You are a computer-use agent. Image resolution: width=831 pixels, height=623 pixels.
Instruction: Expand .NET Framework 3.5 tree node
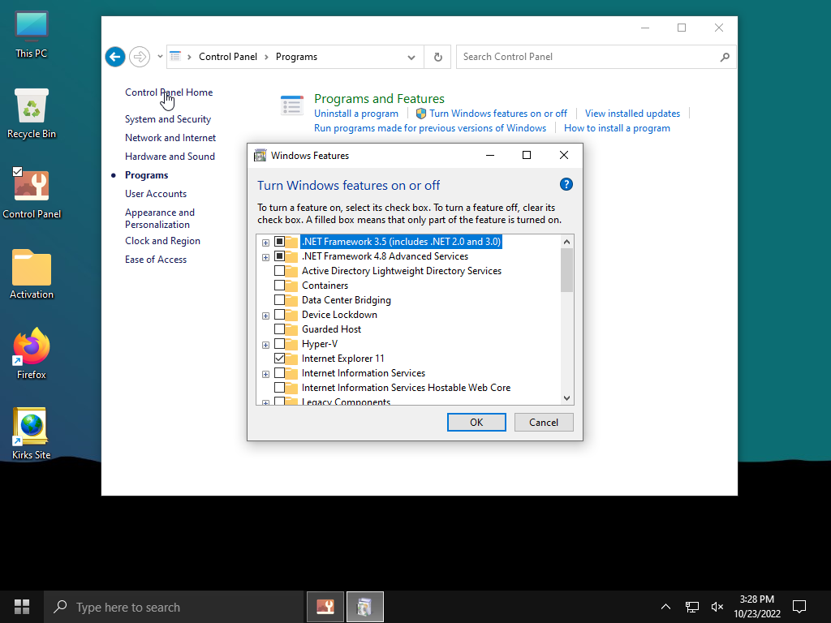coord(265,243)
